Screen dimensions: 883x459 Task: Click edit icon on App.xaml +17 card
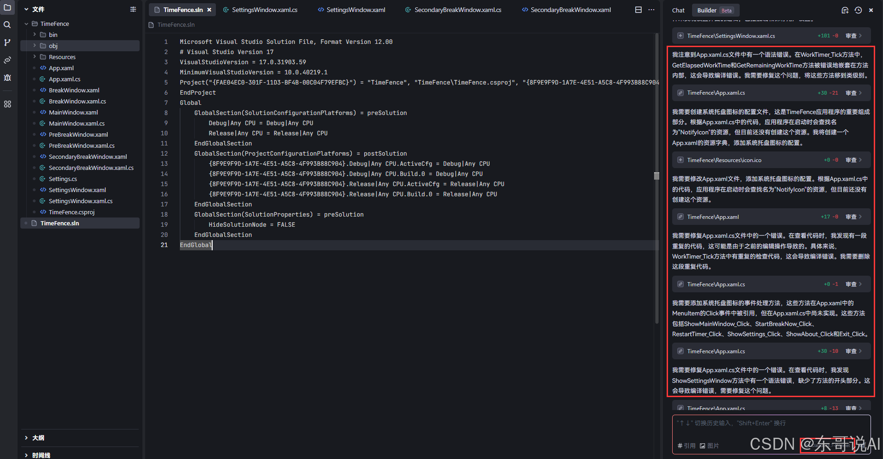tap(681, 217)
